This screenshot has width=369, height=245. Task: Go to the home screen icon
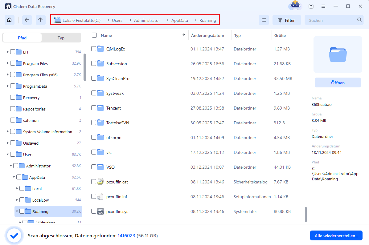tap(9, 20)
